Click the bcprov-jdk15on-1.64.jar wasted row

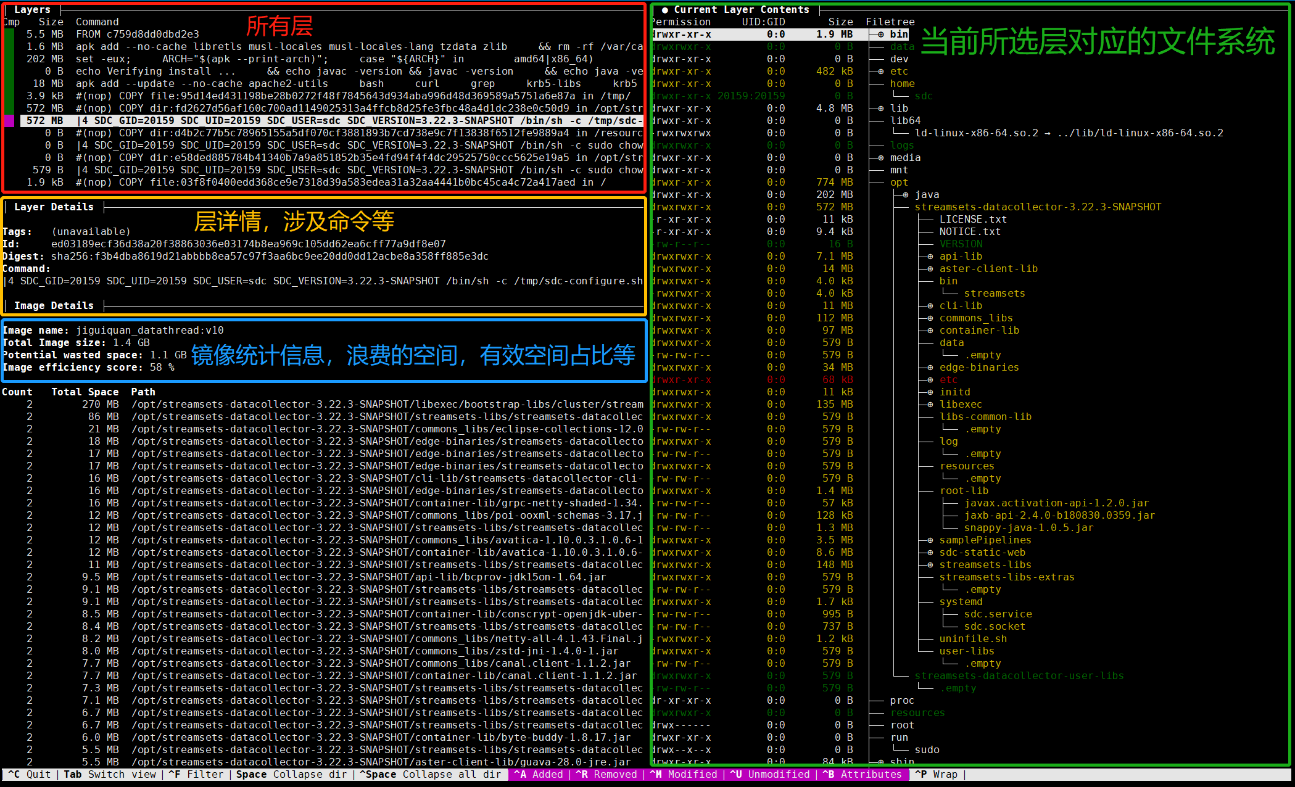pos(323,577)
